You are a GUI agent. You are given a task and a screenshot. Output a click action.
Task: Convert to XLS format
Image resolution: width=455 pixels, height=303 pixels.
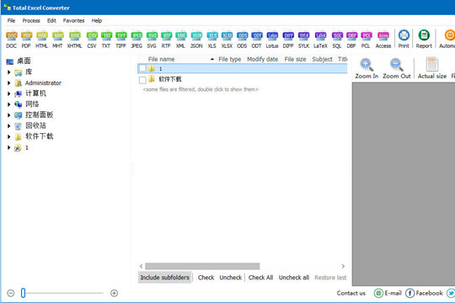(212, 40)
